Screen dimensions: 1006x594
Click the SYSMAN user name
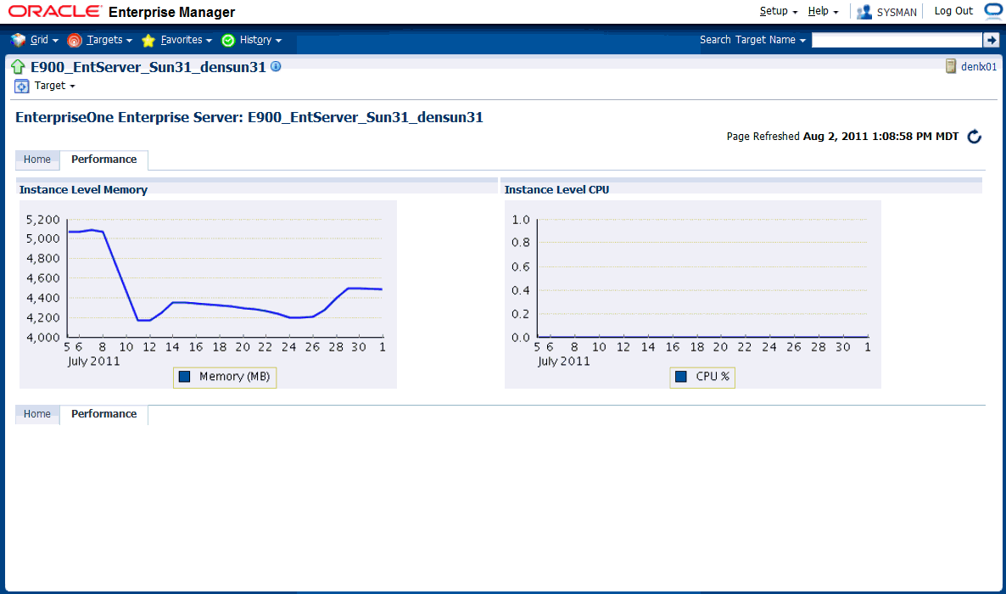[x=897, y=12]
